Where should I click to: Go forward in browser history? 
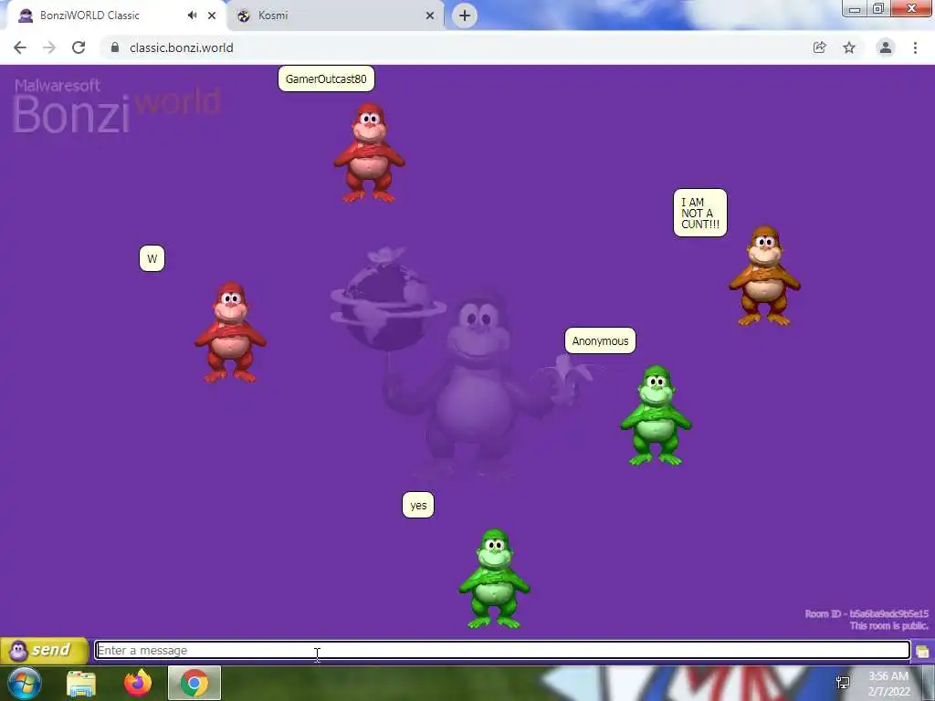point(49,47)
